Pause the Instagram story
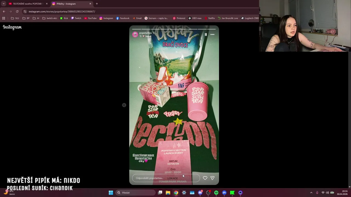351x197 pixels. tap(206, 34)
